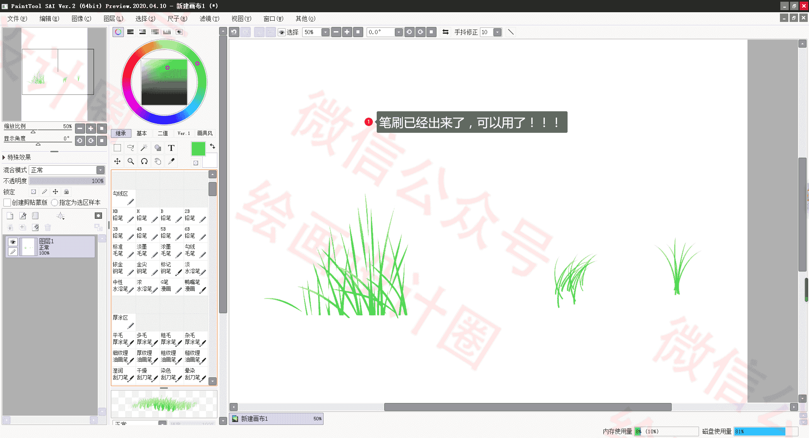Enable 创建剪贴蒙版 checkbox
Image resolution: width=809 pixels, height=438 pixels.
point(7,203)
